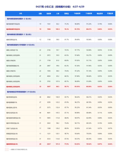
Task: Click the completed orders value '1561'
Action: click(x=49, y=24)
